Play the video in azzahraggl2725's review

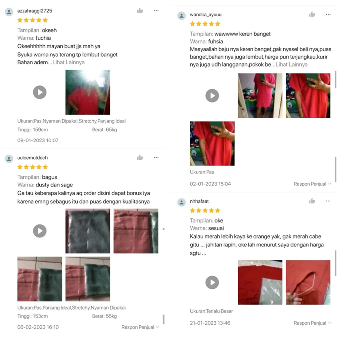(40, 92)
